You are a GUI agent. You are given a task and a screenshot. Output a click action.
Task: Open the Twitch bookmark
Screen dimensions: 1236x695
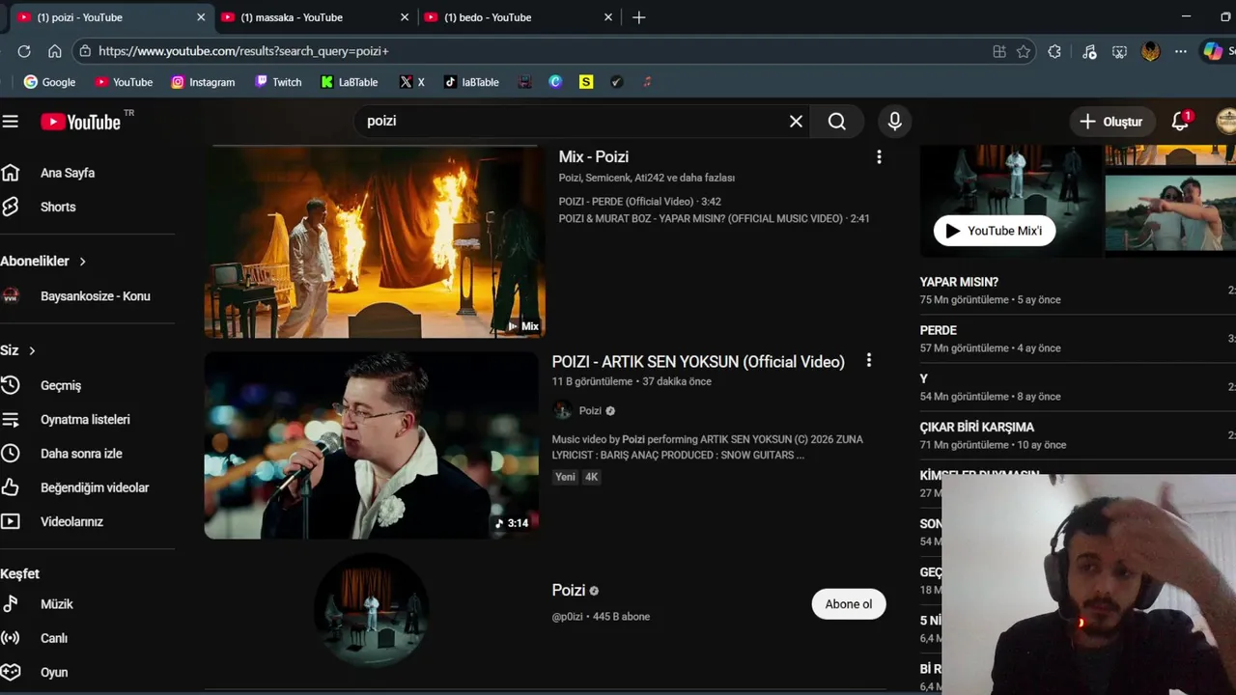tap(278, 82)
